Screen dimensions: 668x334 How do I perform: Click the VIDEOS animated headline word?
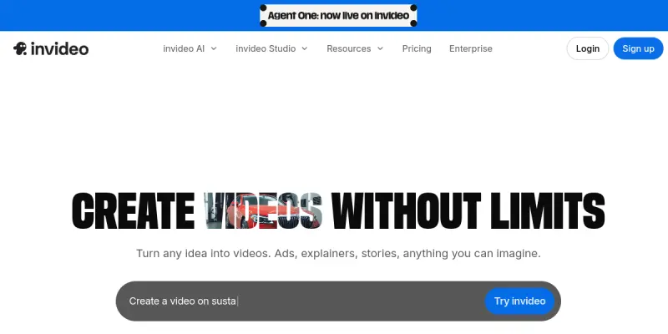263,210
